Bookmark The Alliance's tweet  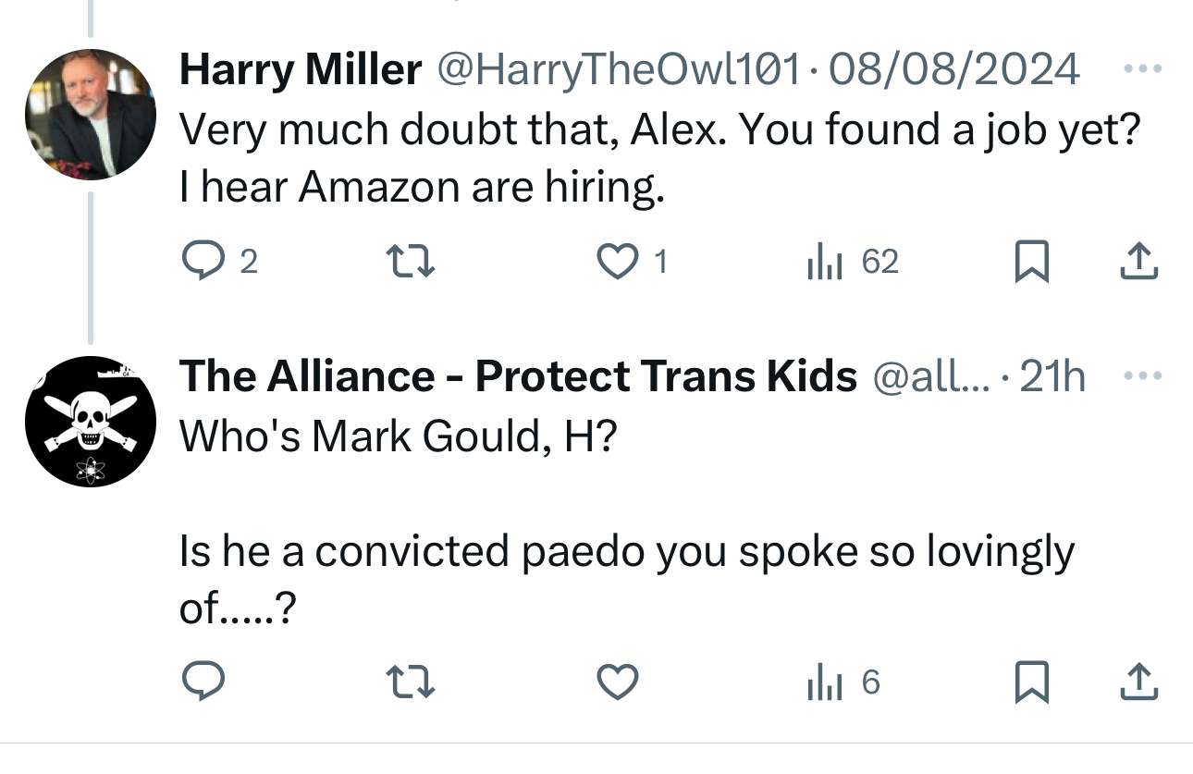pyautogui.click(x=1031, y=682)
